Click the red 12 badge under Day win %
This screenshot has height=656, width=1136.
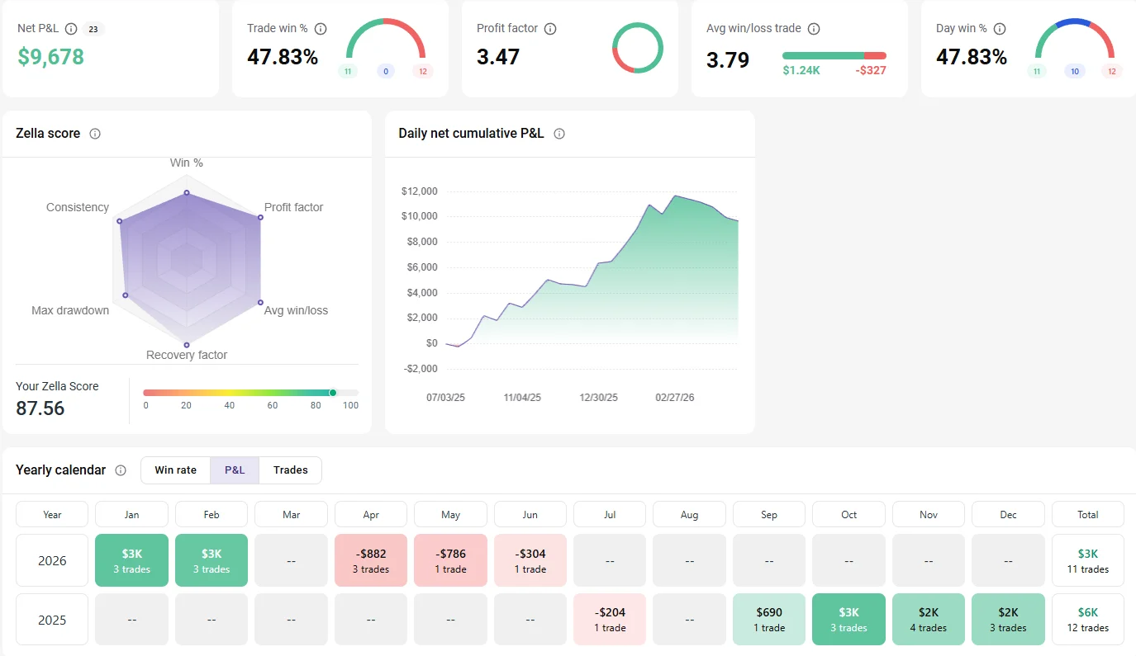(x=1112, y=72)
